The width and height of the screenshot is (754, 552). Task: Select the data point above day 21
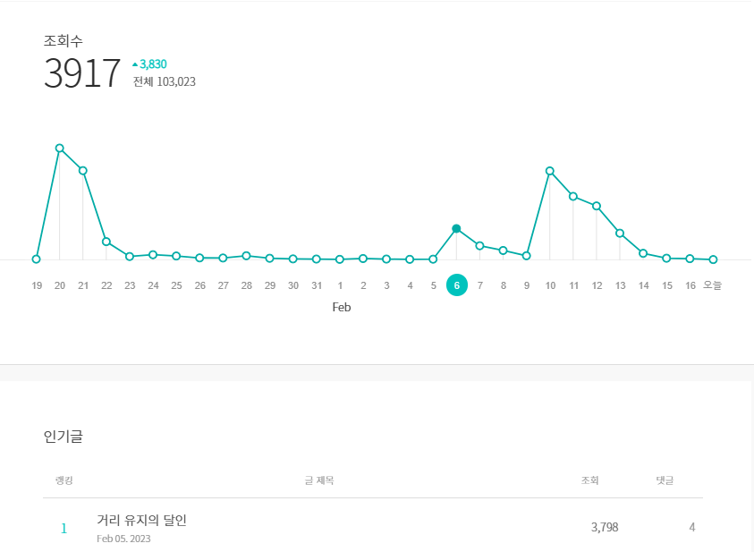[83, 171]
